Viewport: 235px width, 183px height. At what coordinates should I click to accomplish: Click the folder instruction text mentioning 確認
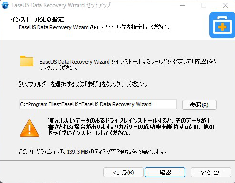coord(128,65)
